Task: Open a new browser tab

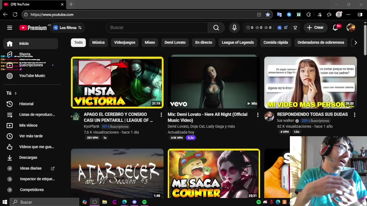Action: pos(71,4)
